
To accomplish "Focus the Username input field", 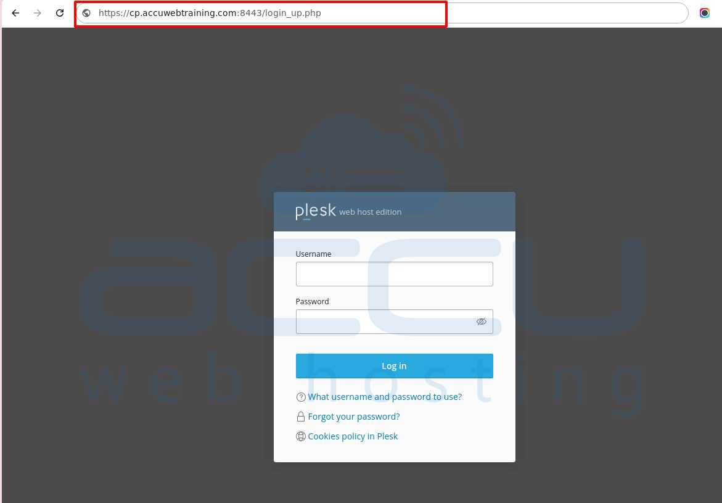I will coord(394,274).
